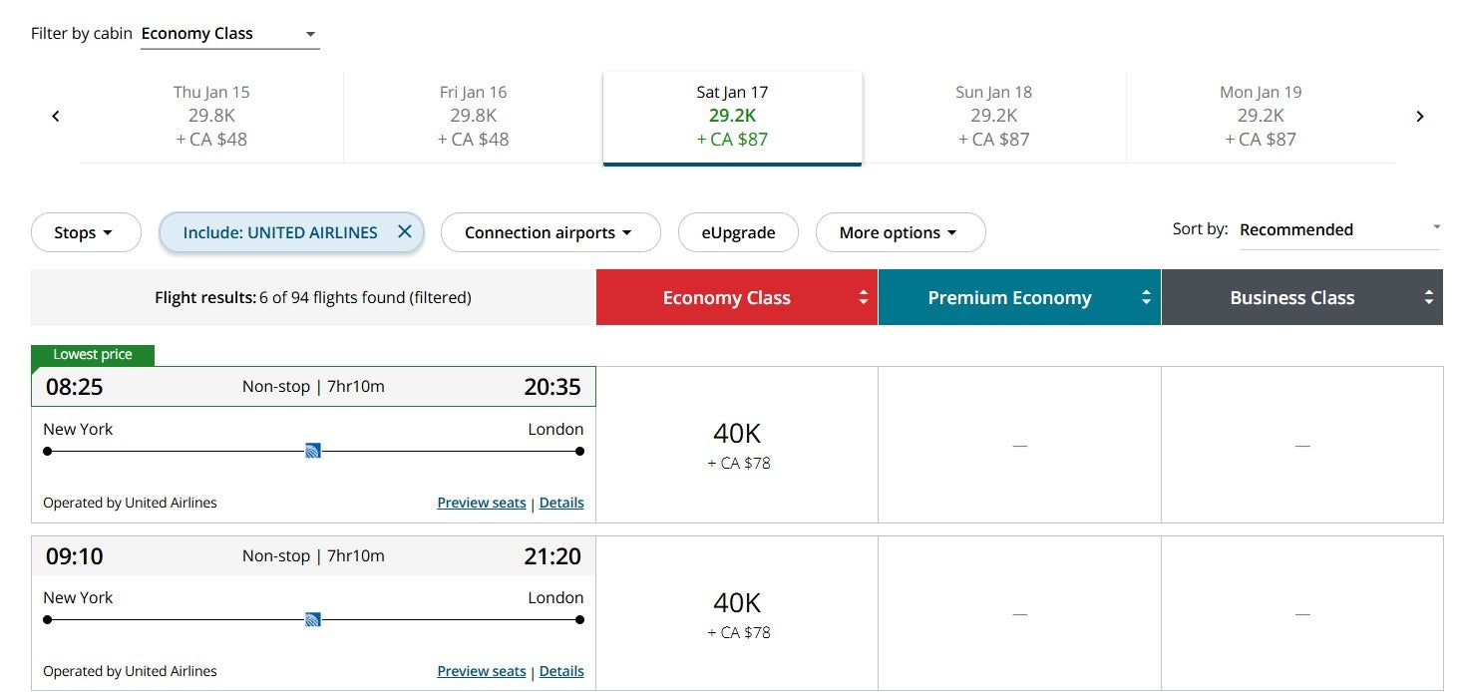Click the Flight results count text
This screenshot has width=1461, height=692.
pyautogui.click(x=313, y=297)
